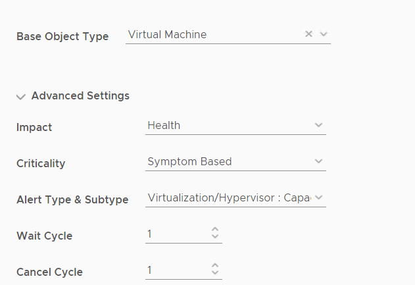Open Base Object Type dropdown chevron
The image size is (415, 285).
tap(323, 34)
